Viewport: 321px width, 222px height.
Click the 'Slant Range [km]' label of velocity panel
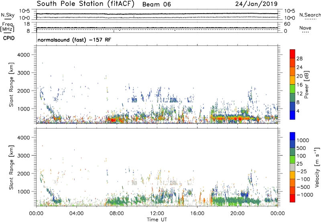click(11, 168)
